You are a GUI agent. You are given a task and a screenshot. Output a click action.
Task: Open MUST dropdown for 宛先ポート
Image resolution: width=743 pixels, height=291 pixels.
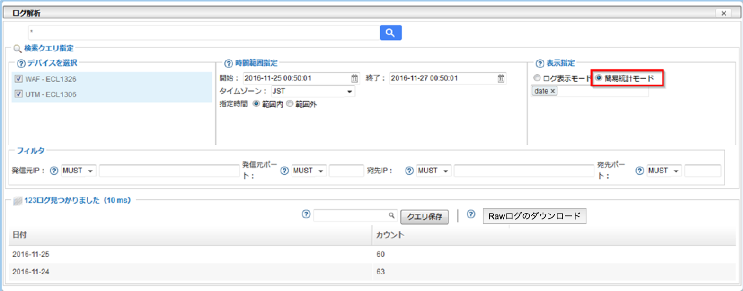click(x=664, y=171)
